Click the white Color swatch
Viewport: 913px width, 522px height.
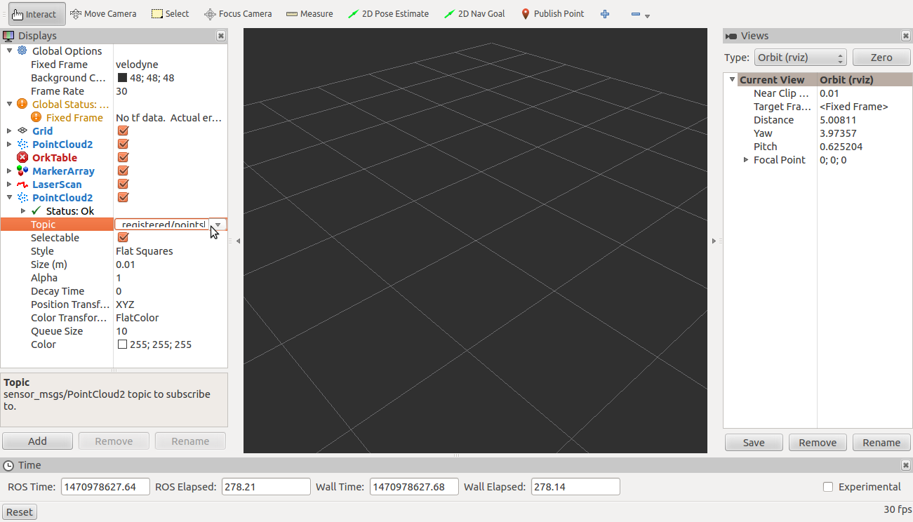[122, 344]
